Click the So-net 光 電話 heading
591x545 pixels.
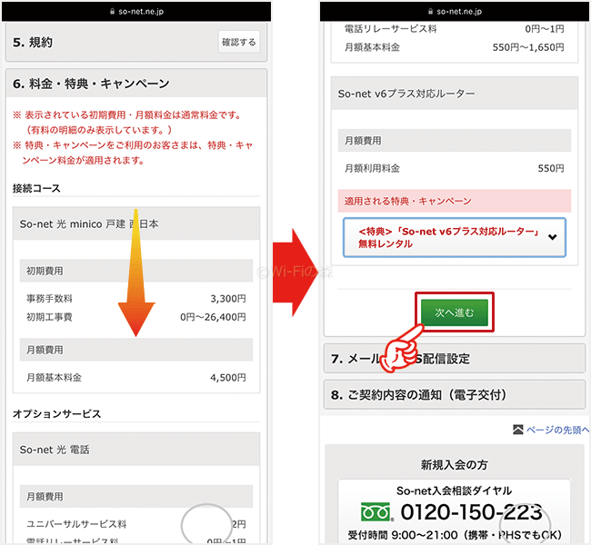click(136, 450)
